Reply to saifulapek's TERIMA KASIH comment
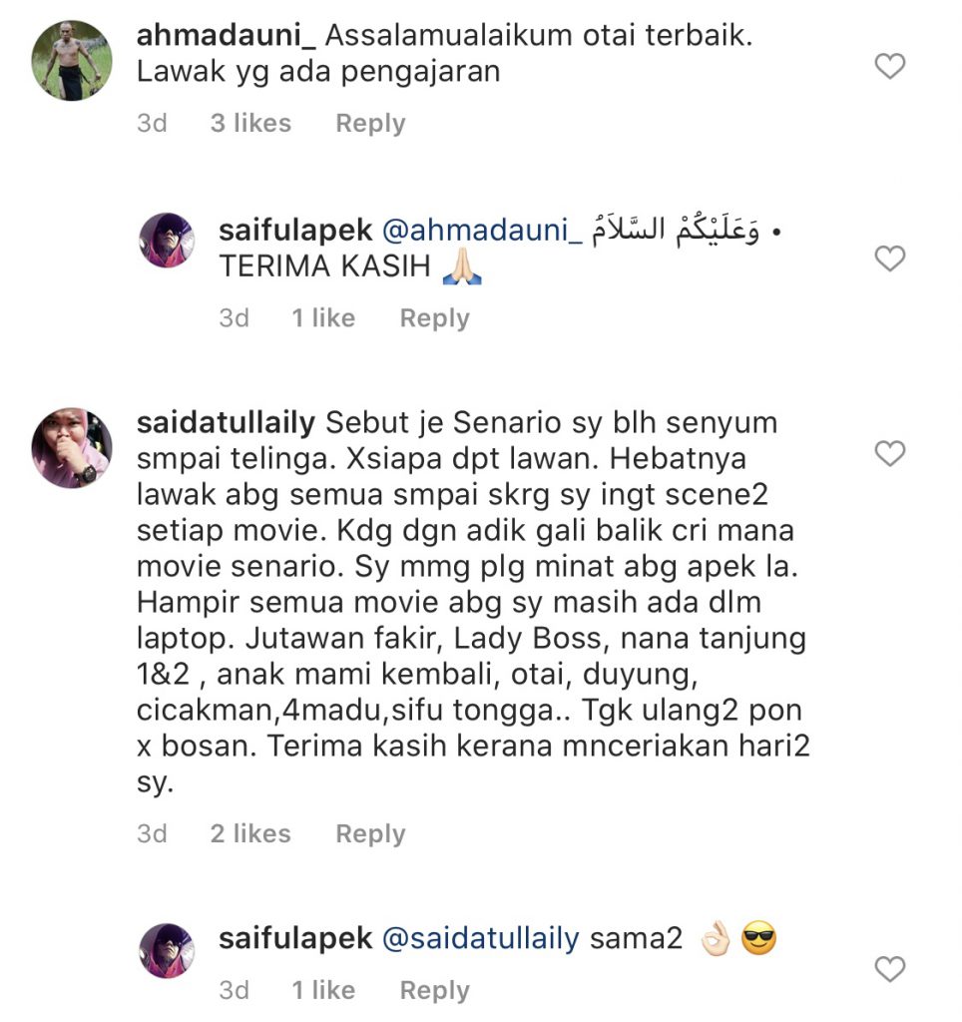This screenshot has width=962, height=1022. 434,318
